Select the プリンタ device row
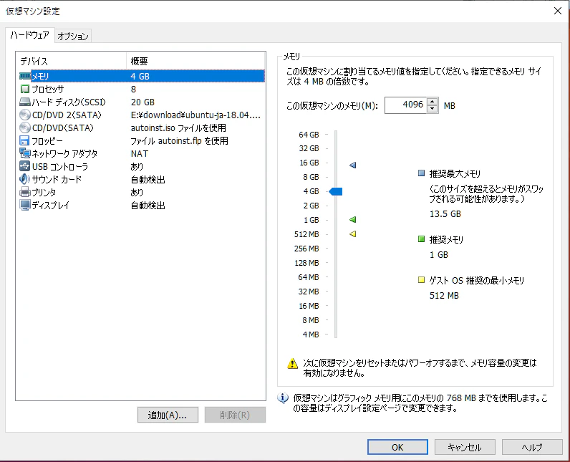 (x=142, y=192)
